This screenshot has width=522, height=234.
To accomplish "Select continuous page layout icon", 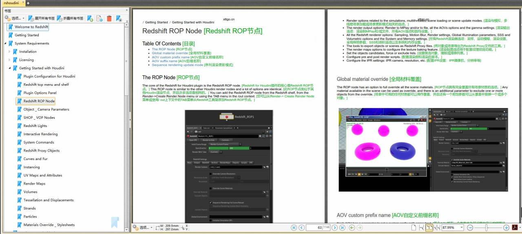I will [x=421, y=227].
